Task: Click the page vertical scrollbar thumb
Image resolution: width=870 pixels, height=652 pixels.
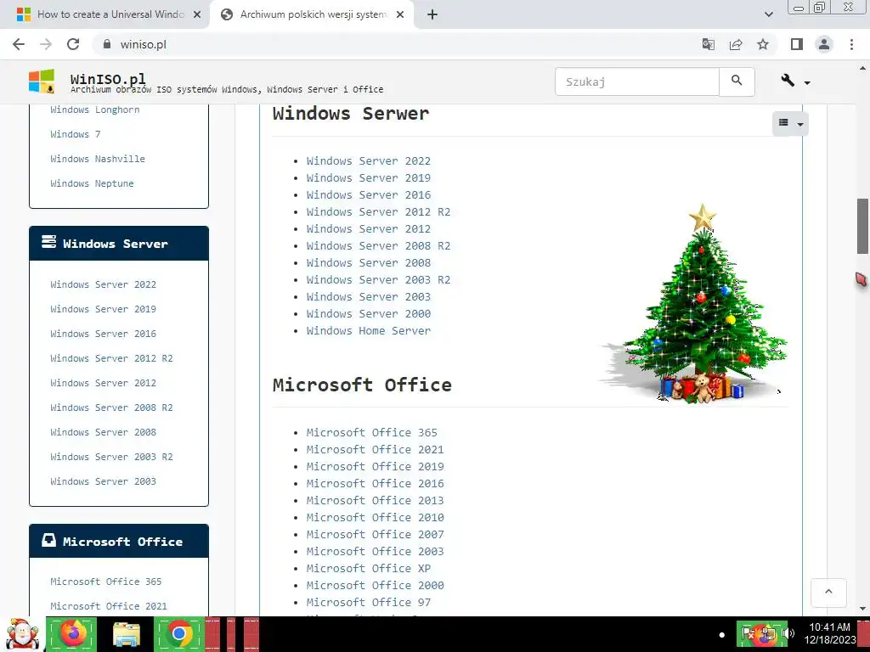Action: [863, 226]
